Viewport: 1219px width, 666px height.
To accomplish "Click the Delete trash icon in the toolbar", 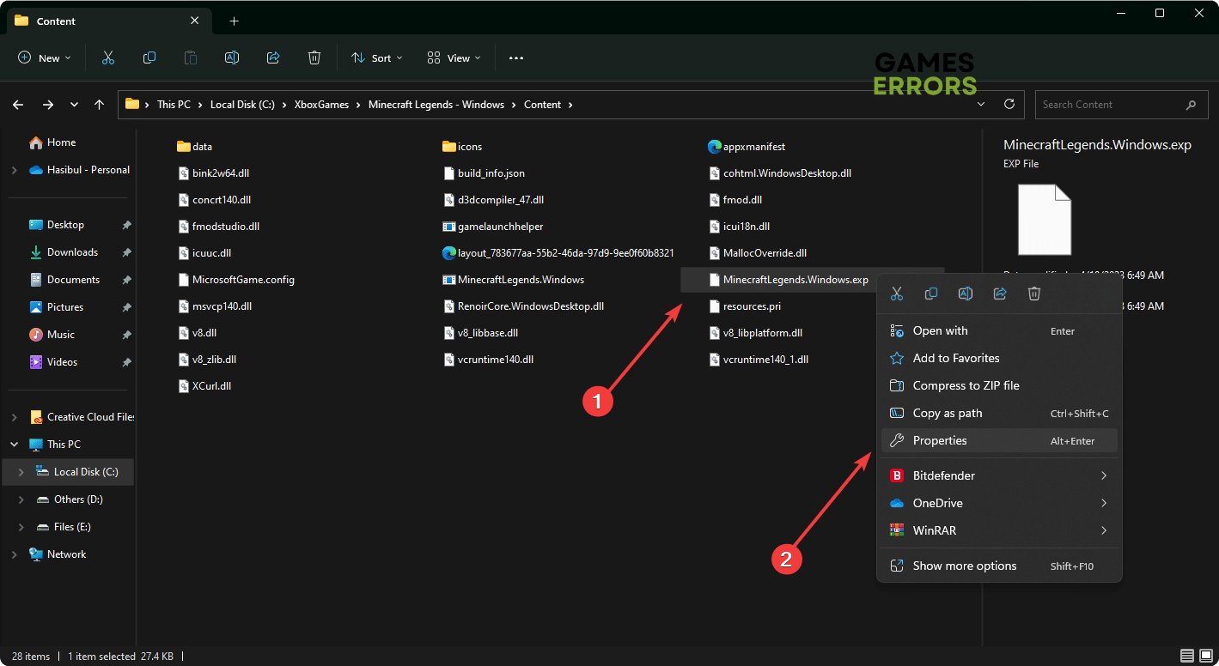I will click(314, 58).
